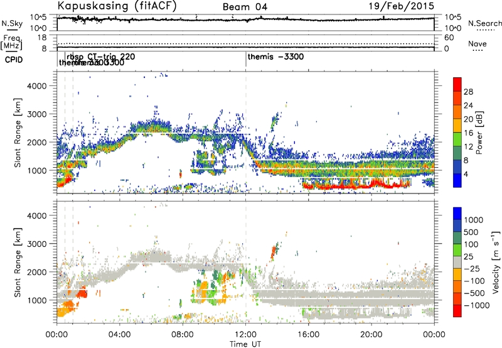
Task: Click 'Slant Range [km]' label of velocity panel
Action: 18,263
